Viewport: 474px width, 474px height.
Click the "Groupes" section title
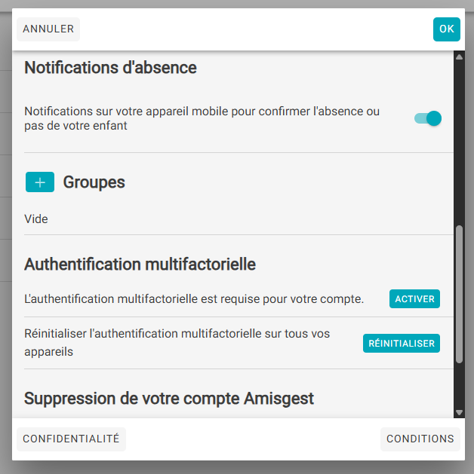point(94,182)
